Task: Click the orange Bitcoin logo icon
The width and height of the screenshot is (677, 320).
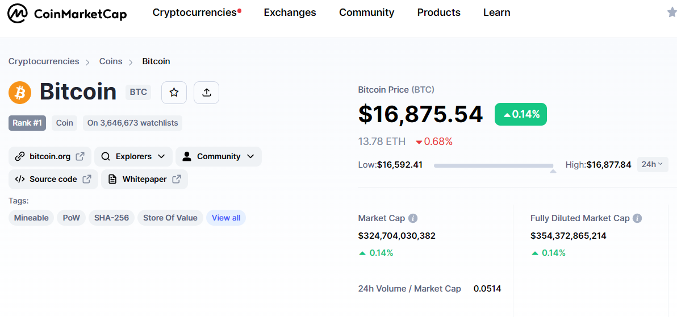Action: coord(20,93)
